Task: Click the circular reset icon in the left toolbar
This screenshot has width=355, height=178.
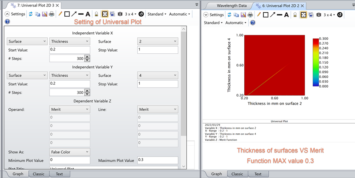Action: point(141,14)
